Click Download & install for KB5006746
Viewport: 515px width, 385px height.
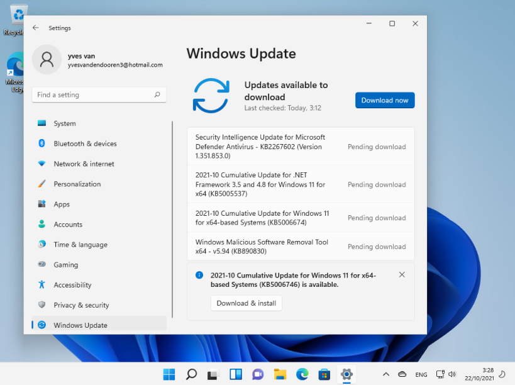246,303
